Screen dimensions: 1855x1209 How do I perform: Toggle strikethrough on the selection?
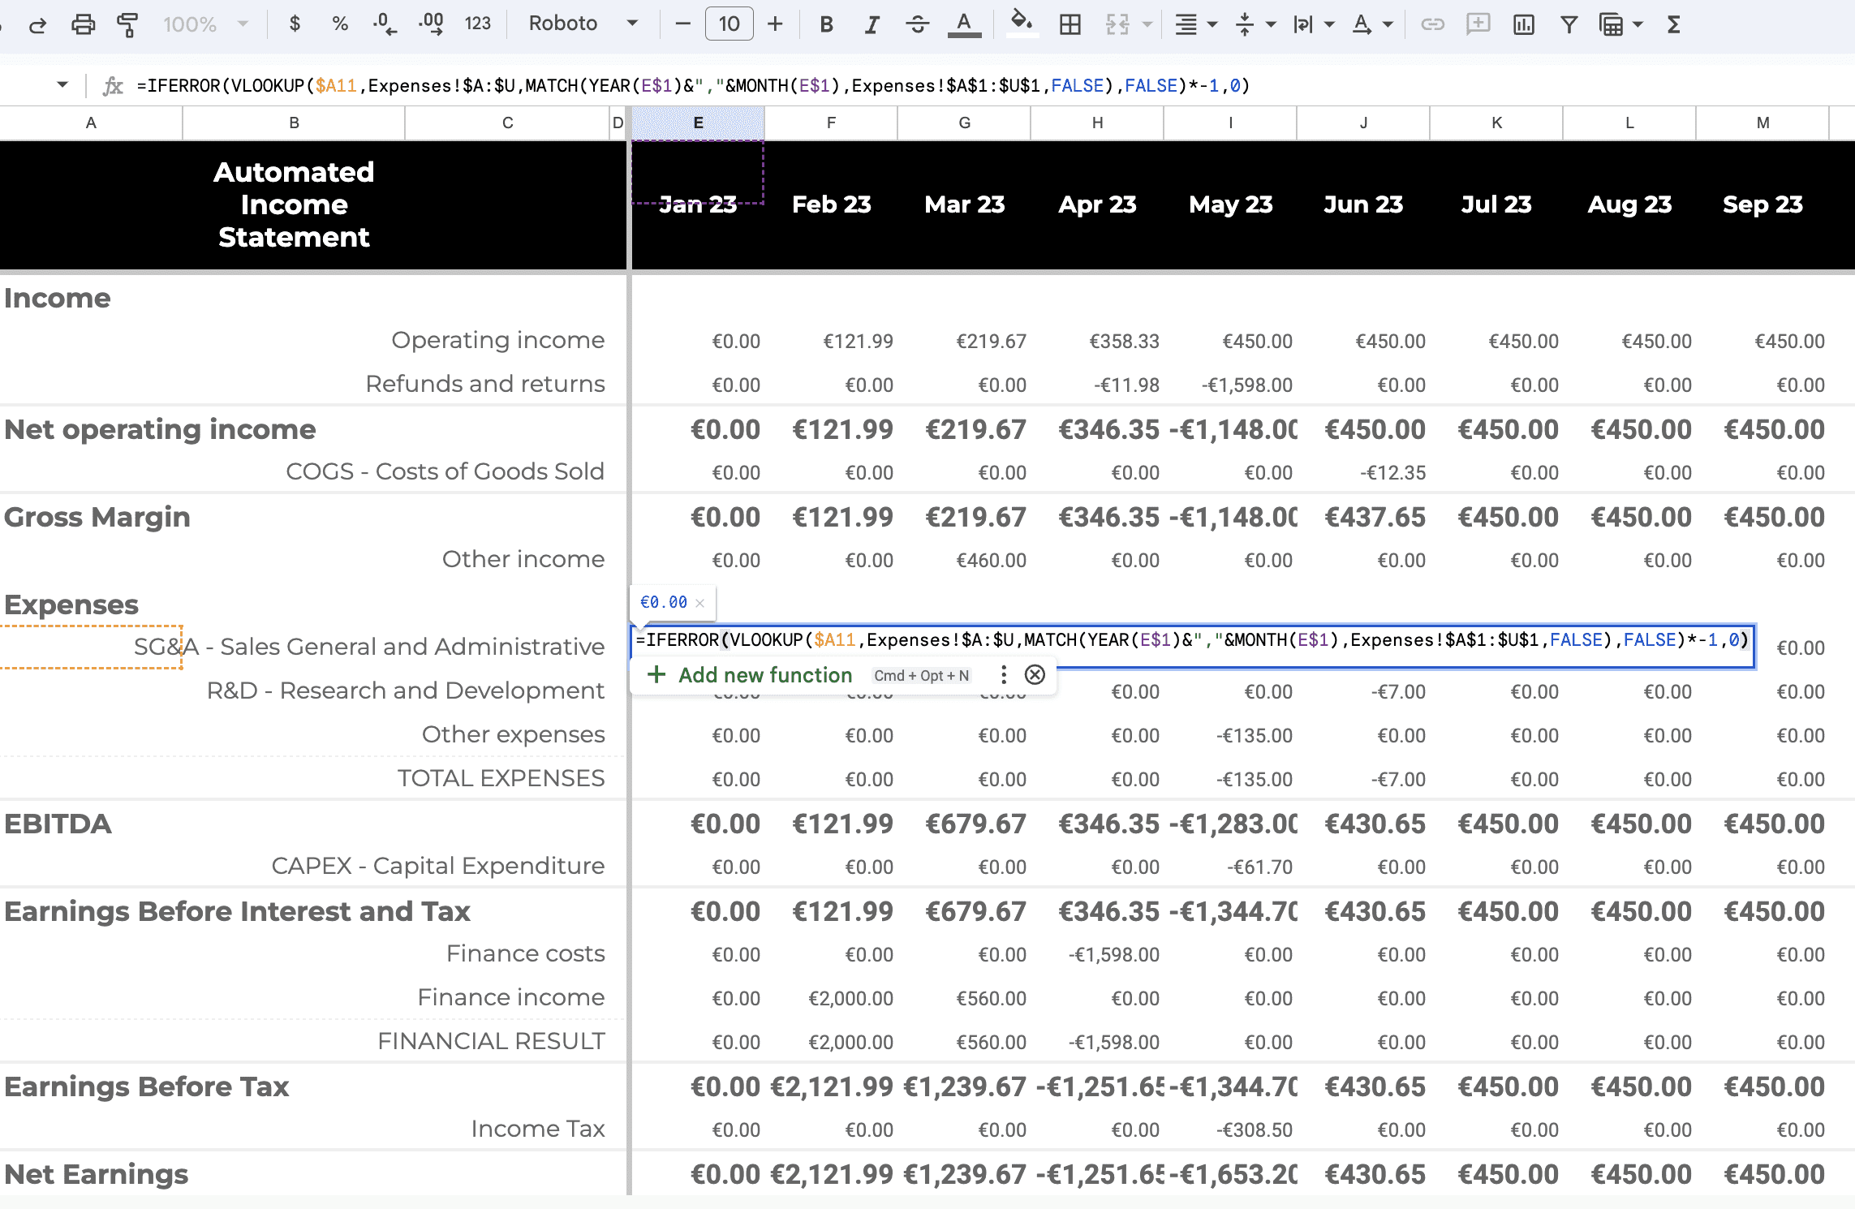[918, 24]
